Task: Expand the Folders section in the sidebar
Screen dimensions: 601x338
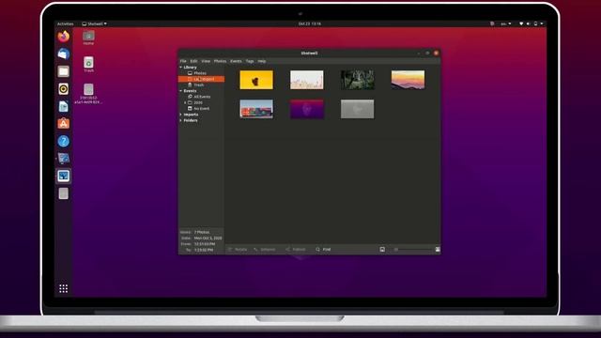Action: point(181,121)
